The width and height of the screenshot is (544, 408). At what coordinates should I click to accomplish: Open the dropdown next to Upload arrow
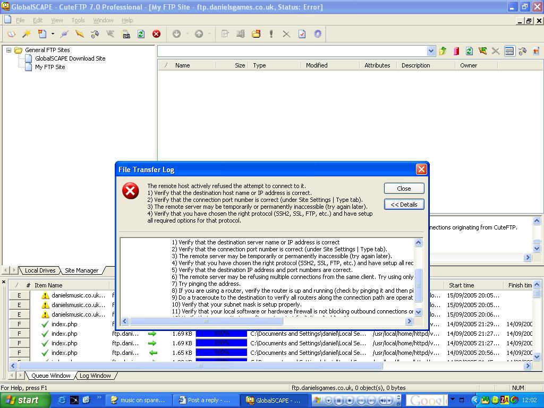click(x=209, y=34)
